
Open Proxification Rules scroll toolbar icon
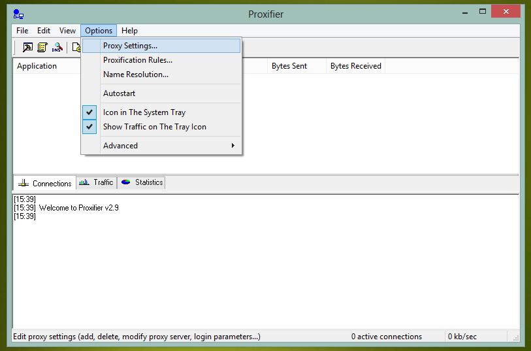[42, 47]
